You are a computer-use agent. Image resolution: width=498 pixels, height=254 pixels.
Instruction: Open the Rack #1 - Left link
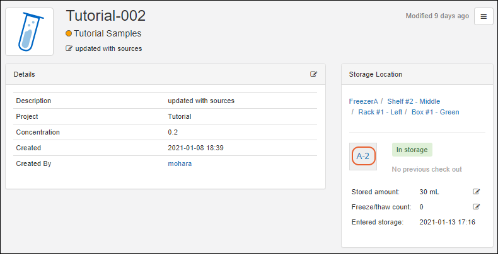coord(380,112)
